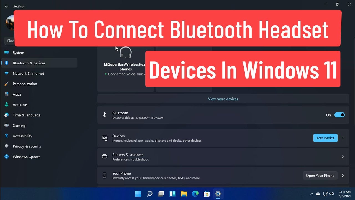Click the Add device button
355x200 pixels.
(325, 138)
